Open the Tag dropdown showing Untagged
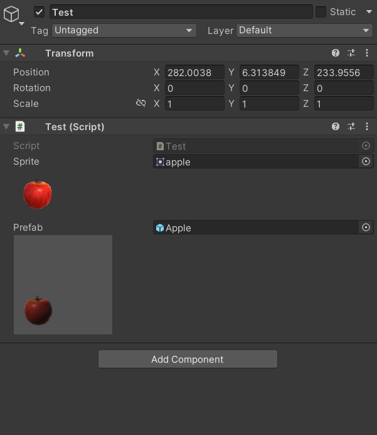The height and width of the screenshot is (435, 377). (124, 30)
